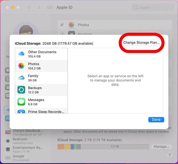This screenshot has height=164, width=178.
Task: Click the yellow minimize window button
Action: [13, 8]
